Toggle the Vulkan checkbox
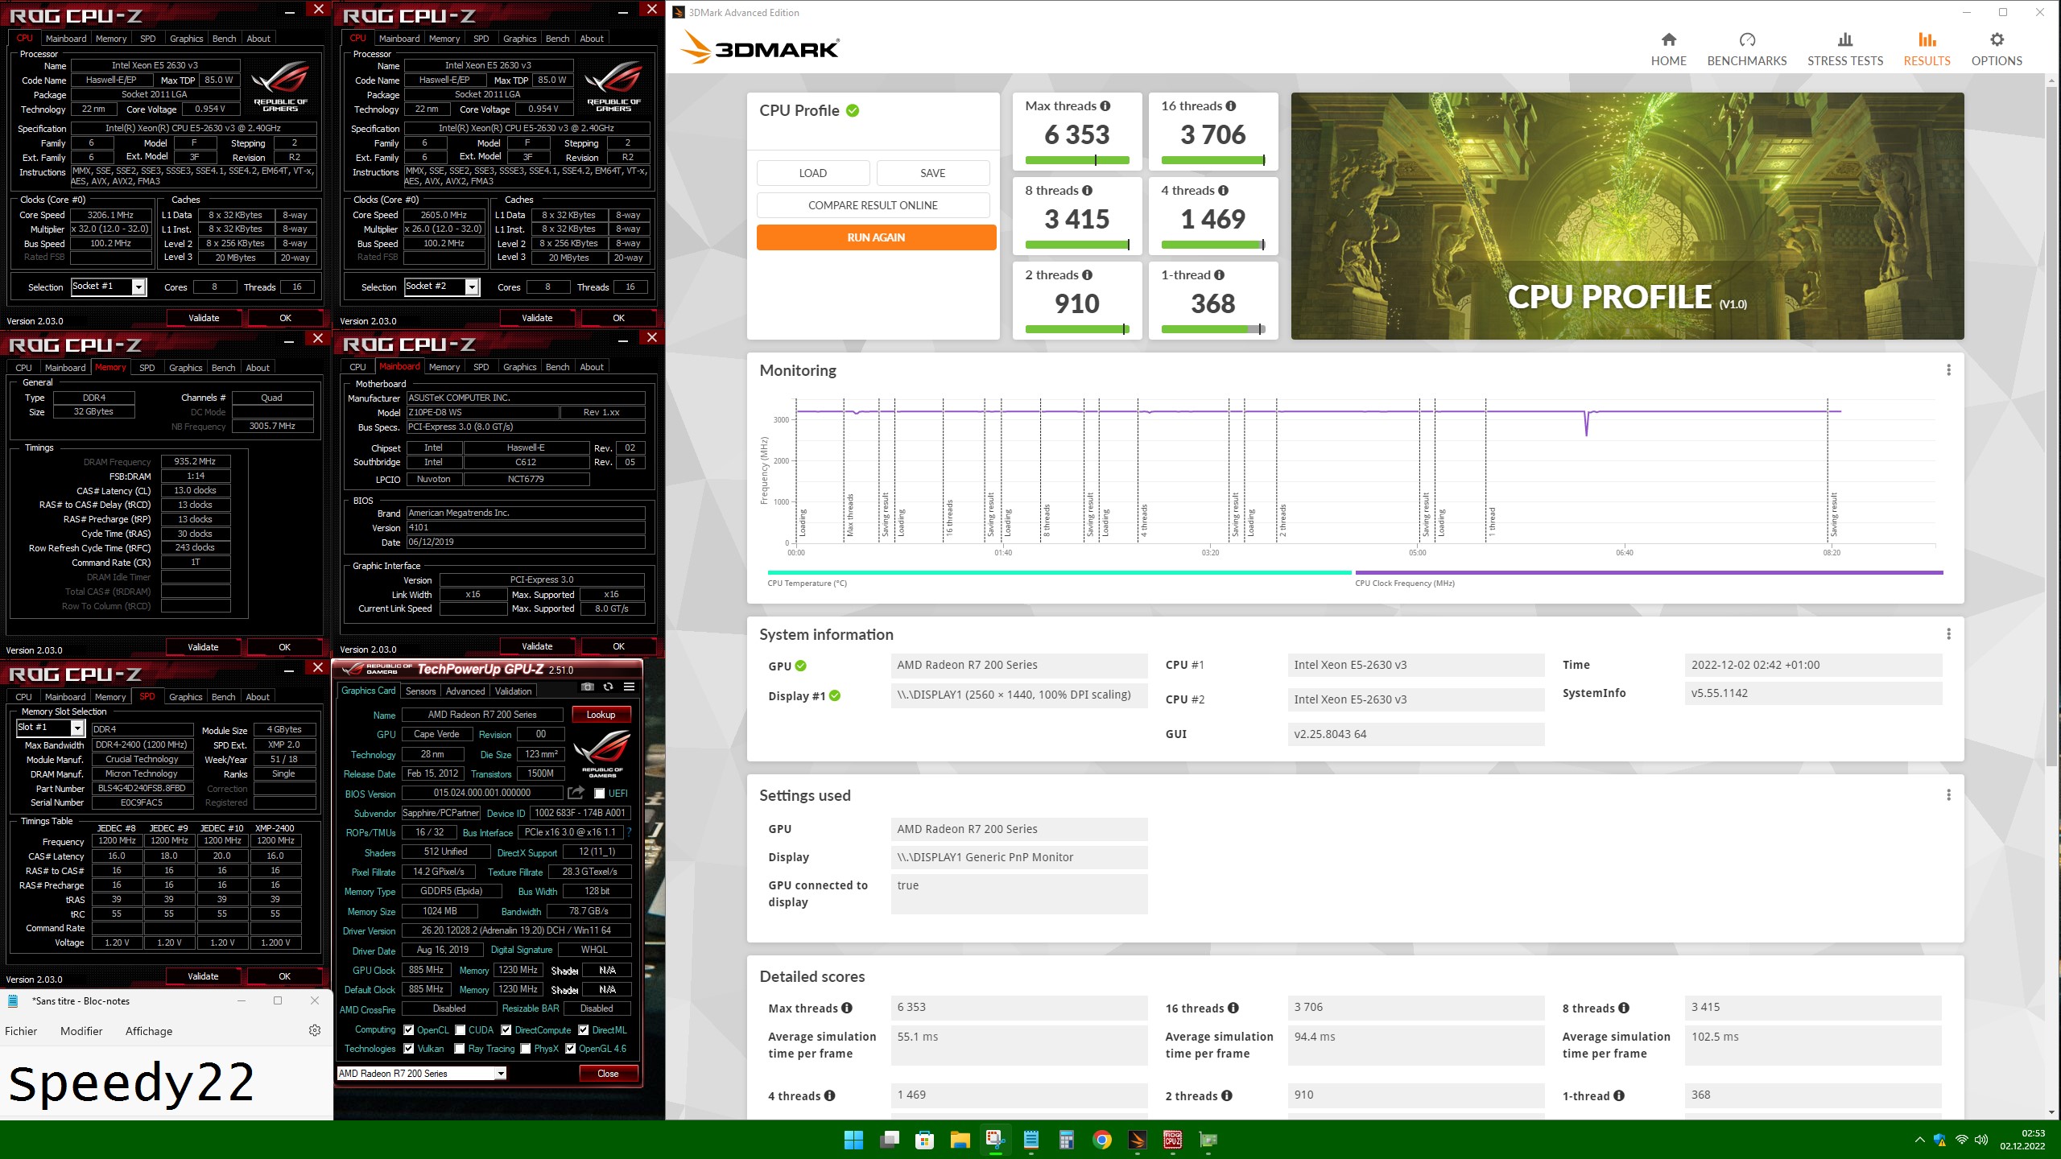This screenshot has height=1159, width=2061. pyautogui.click(x=409, y=1049)
